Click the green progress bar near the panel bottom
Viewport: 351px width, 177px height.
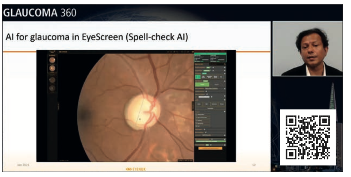tap(210, 141)
